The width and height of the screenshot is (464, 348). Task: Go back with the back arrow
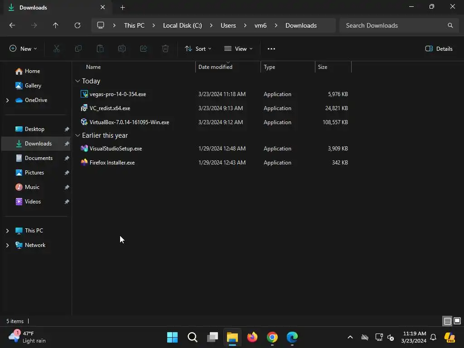click(12, 25)
